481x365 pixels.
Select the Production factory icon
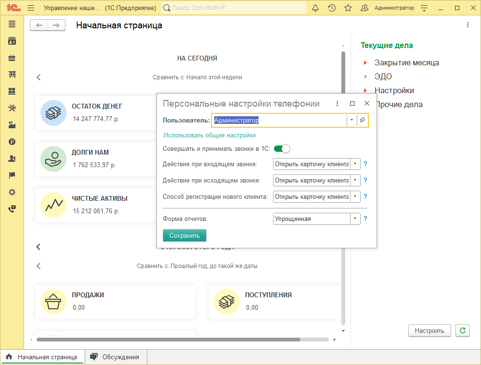pos(12,124)
